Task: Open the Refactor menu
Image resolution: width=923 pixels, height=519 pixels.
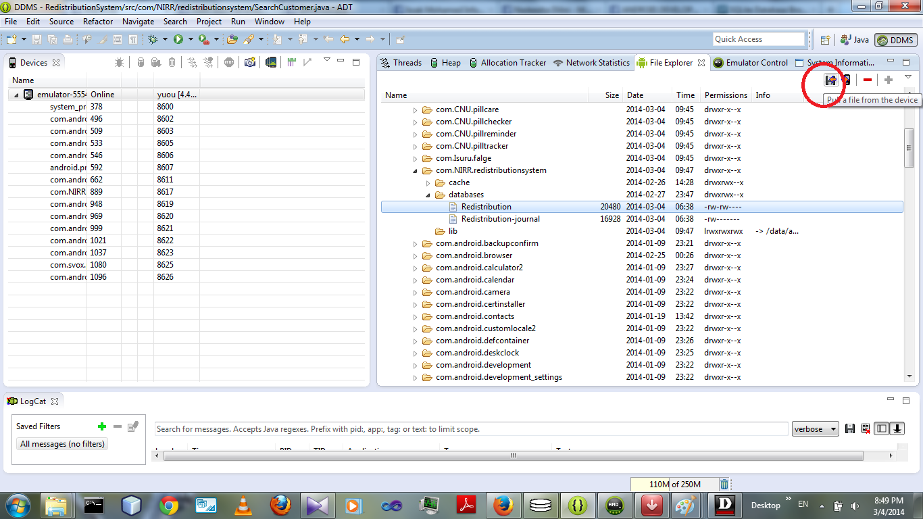Action: 98,21
